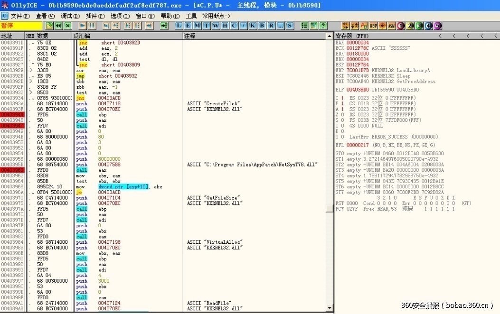Image resolution: width=500 pixels, height=314 pixels.
Task: Click first left-arrow in registers header
Action: (440, 36)
